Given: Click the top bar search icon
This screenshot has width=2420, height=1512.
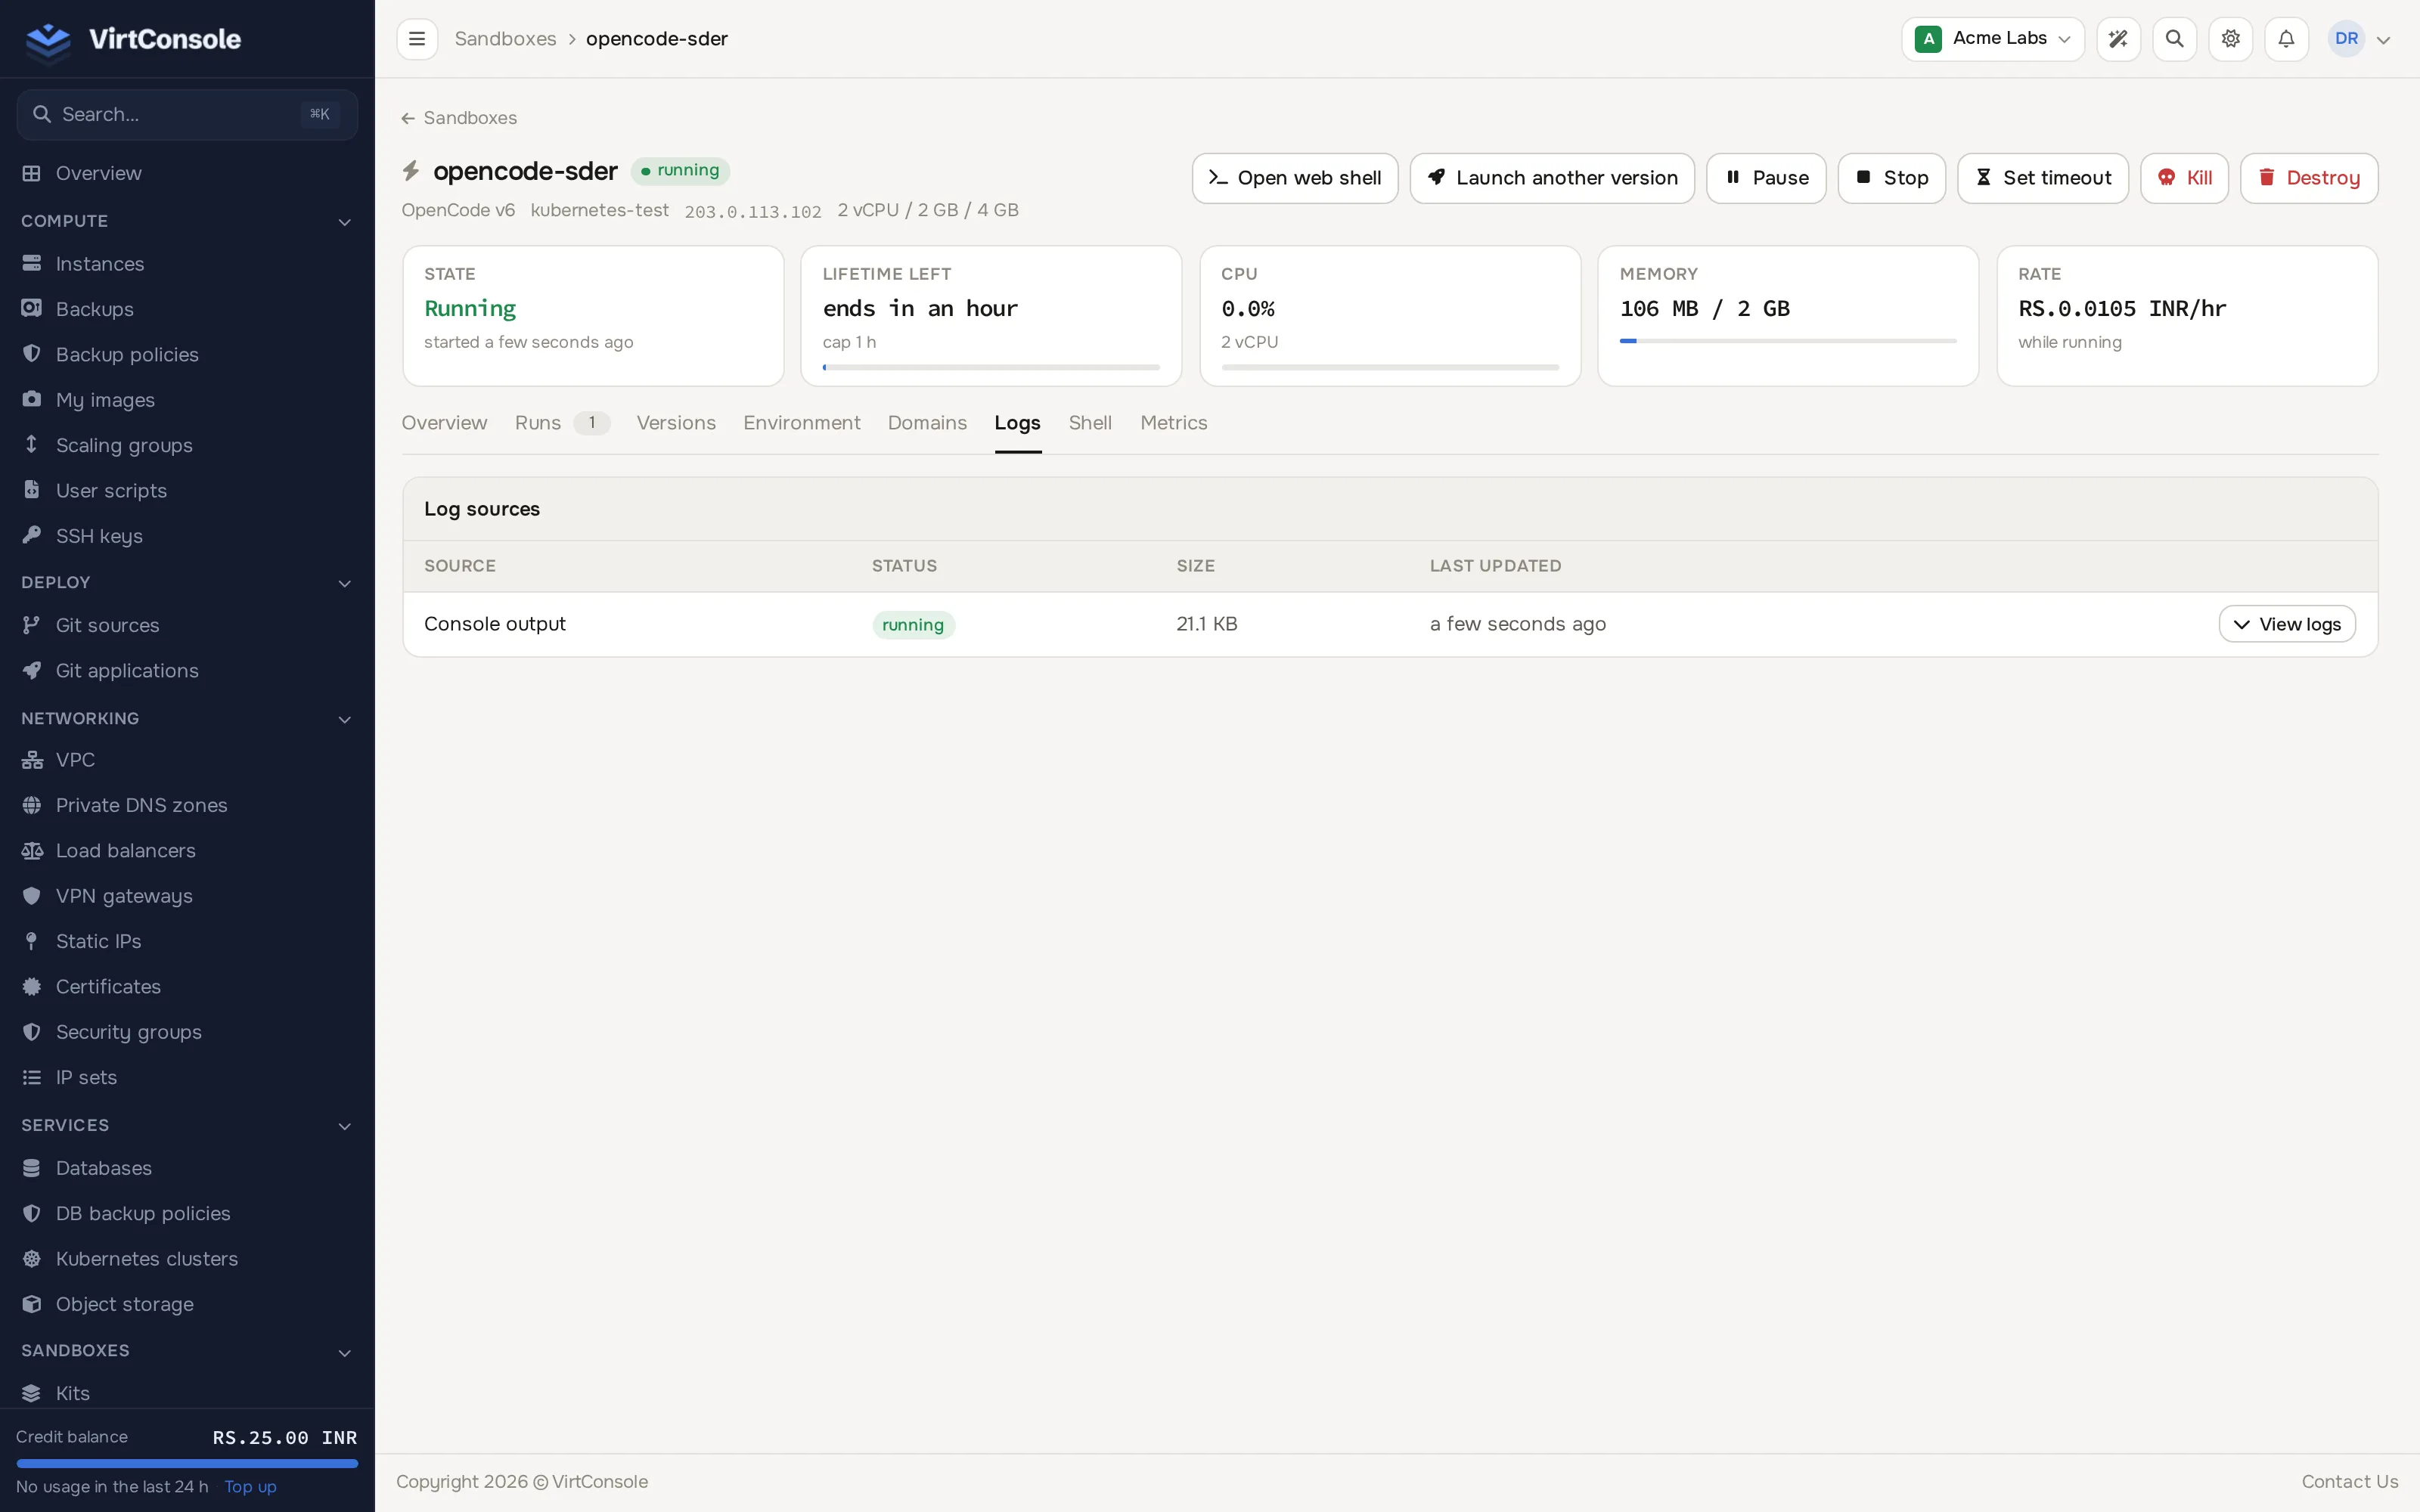Looking at the screenshot, I should click(x=2174, y=39).
